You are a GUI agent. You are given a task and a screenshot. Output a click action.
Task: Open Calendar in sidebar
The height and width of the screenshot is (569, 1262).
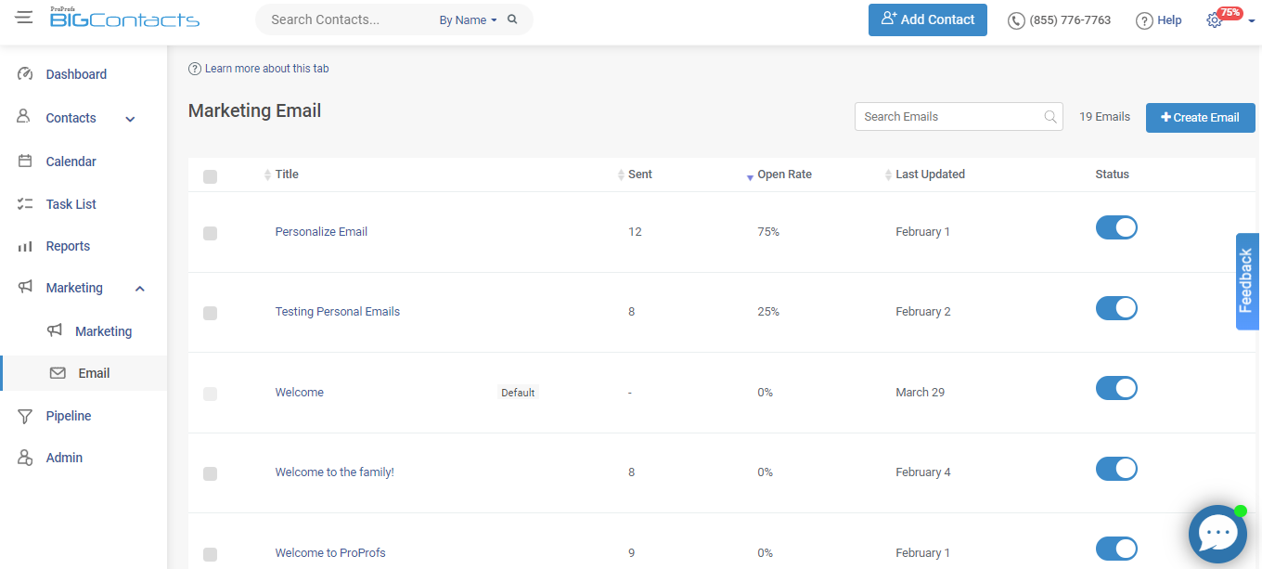[71, 162]
